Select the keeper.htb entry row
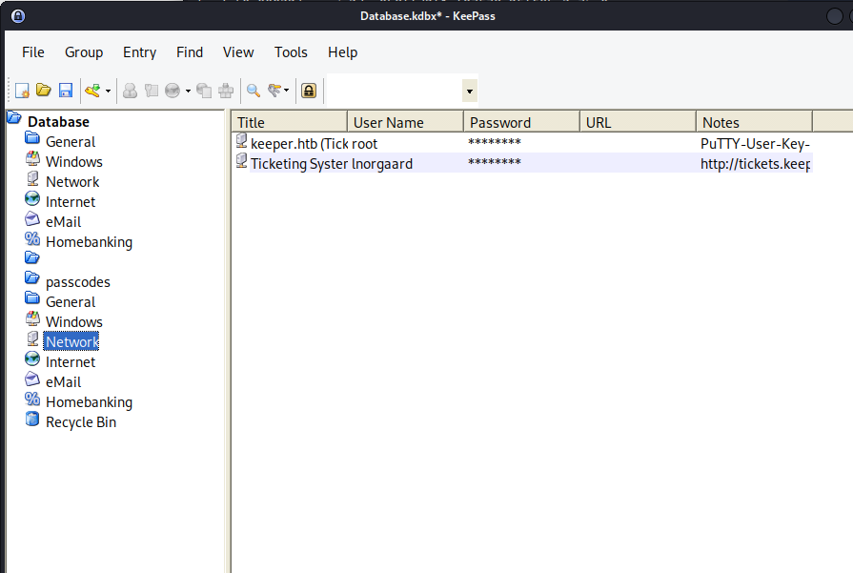Screen dimensions: 853x573 522,144
